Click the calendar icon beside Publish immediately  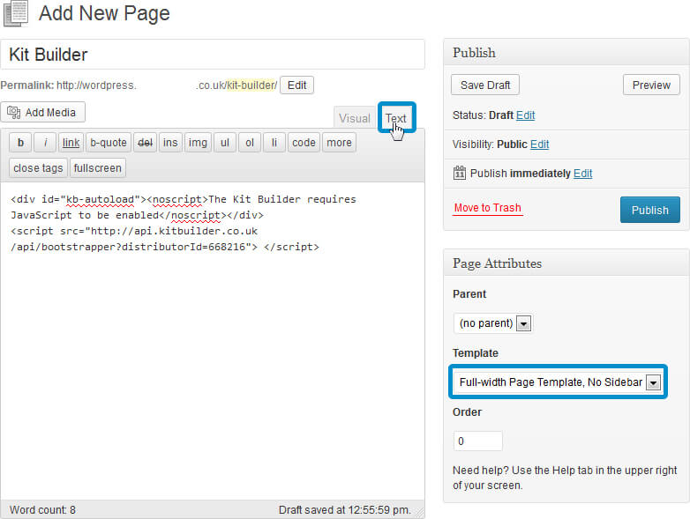tap(460, 173)
